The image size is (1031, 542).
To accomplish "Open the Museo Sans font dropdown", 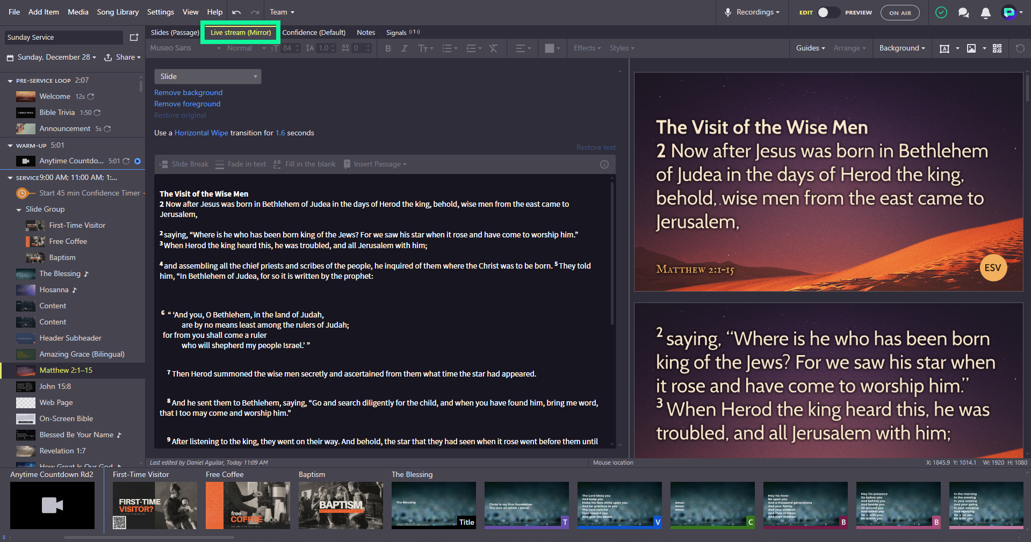I will click(185, 48).
